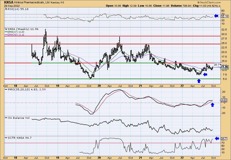Click the KNSA (Weekly) 11.96 legend

[23, 29]
